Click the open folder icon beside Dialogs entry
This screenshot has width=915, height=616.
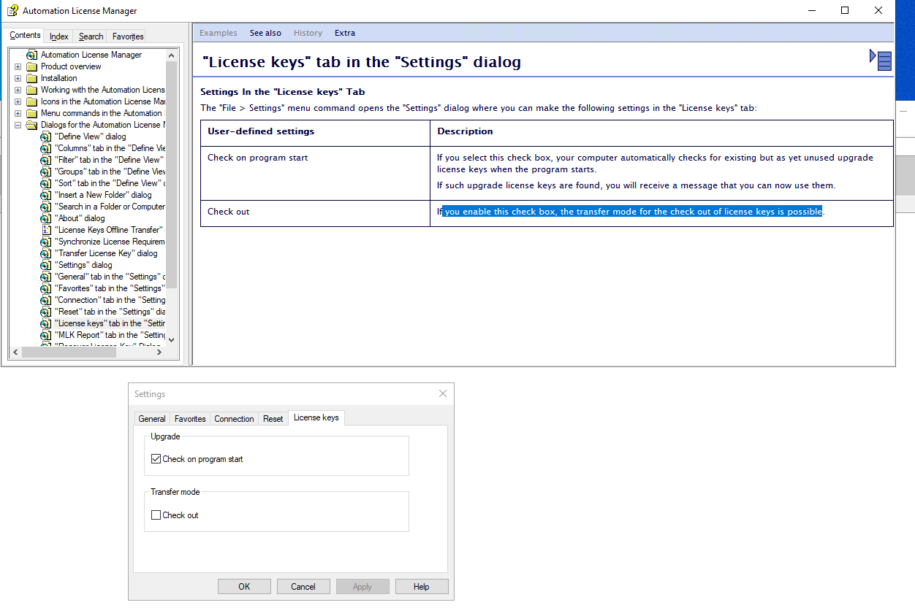(31, 125)
